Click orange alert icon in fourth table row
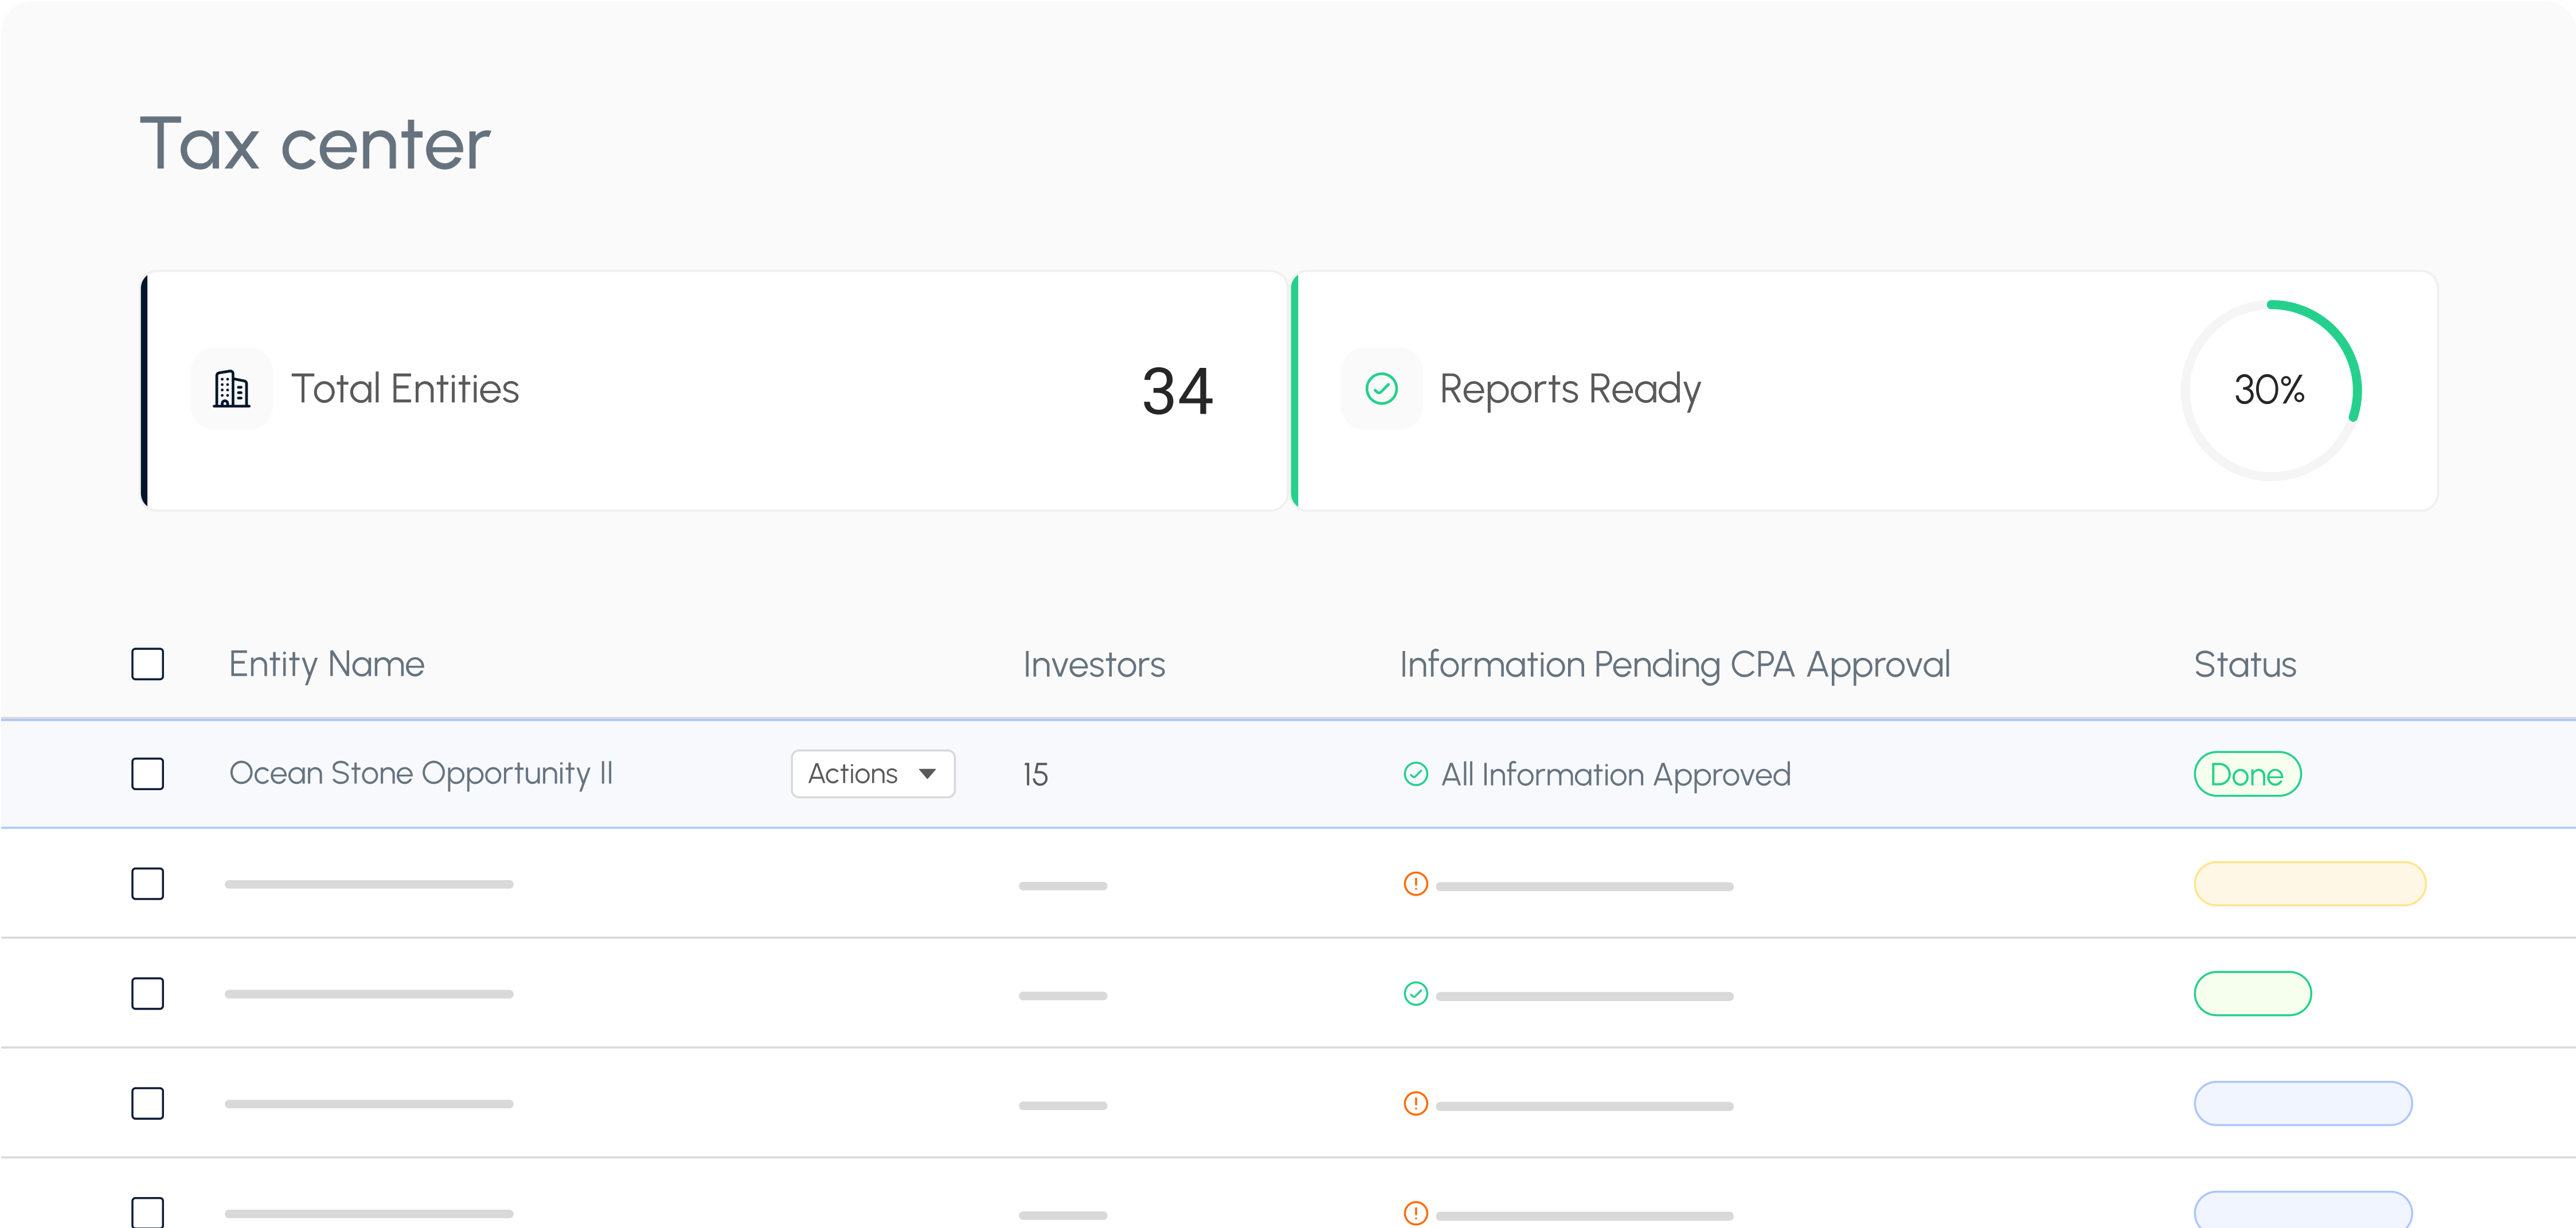2576x1228 pixels. pos(1415,1104)
